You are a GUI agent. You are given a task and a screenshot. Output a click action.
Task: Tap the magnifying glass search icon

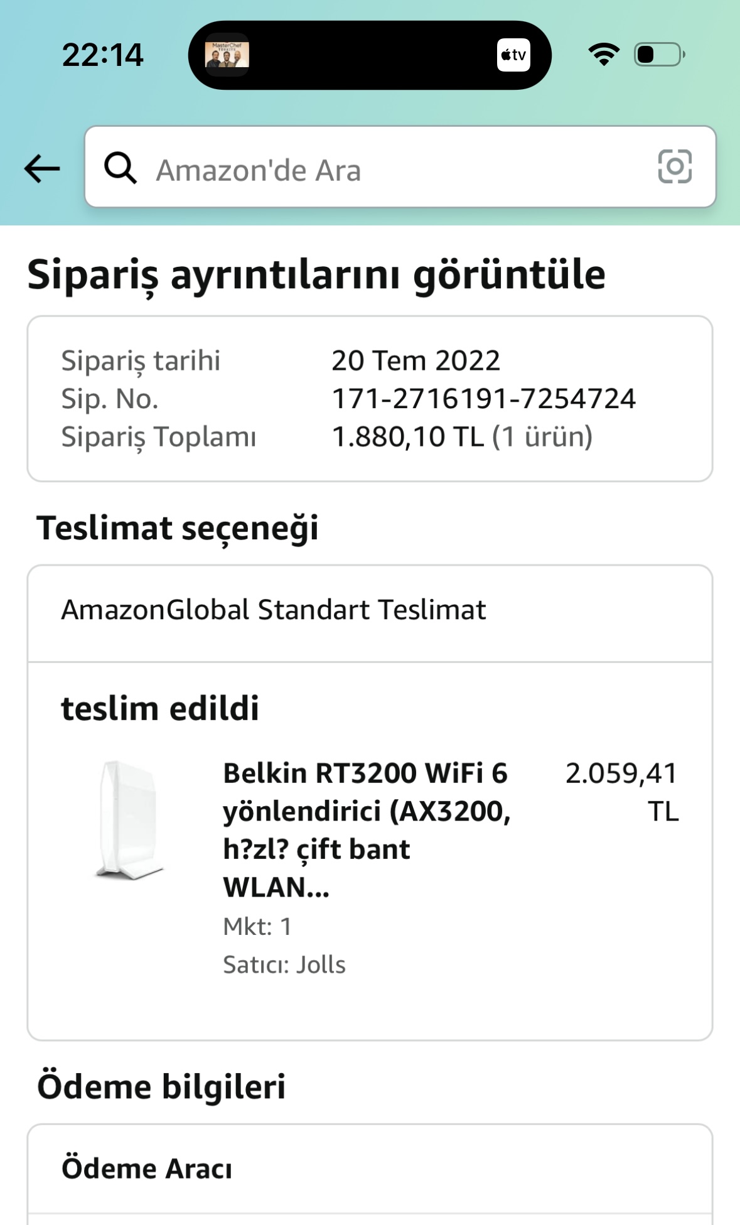[121, 168]
